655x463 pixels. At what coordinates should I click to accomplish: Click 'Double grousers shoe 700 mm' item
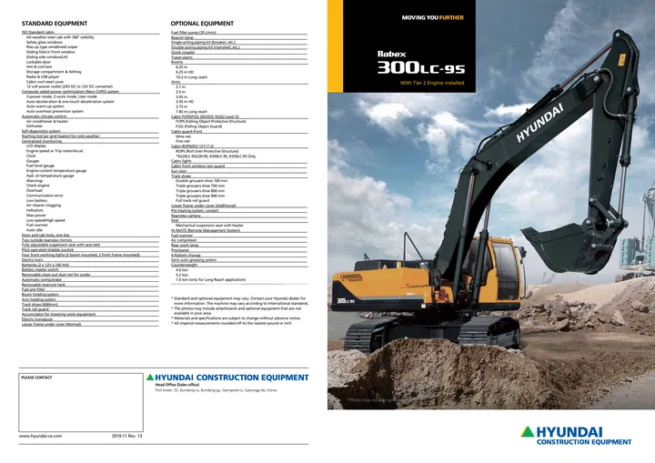coord(201,181)
